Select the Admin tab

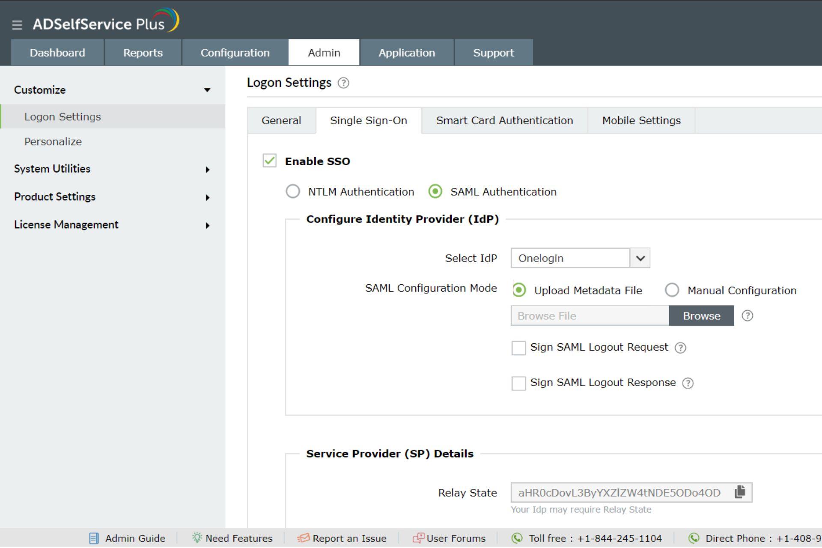coord(324,53)
